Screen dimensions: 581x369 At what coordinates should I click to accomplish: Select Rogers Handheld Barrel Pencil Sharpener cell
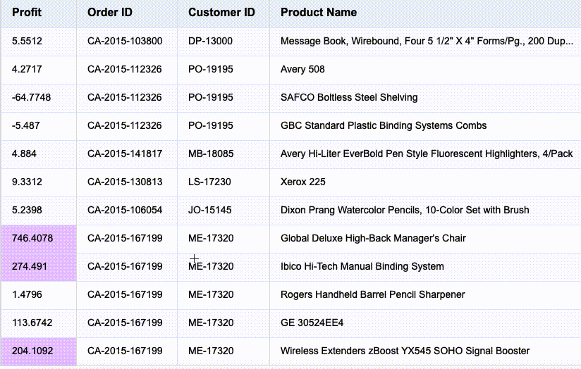coord(372,294)
